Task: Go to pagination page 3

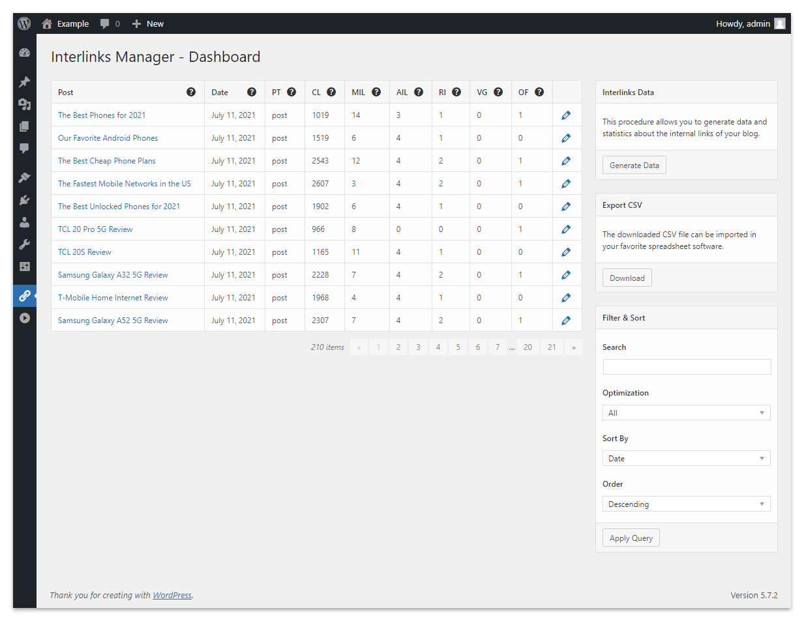Action: (418, 347)
